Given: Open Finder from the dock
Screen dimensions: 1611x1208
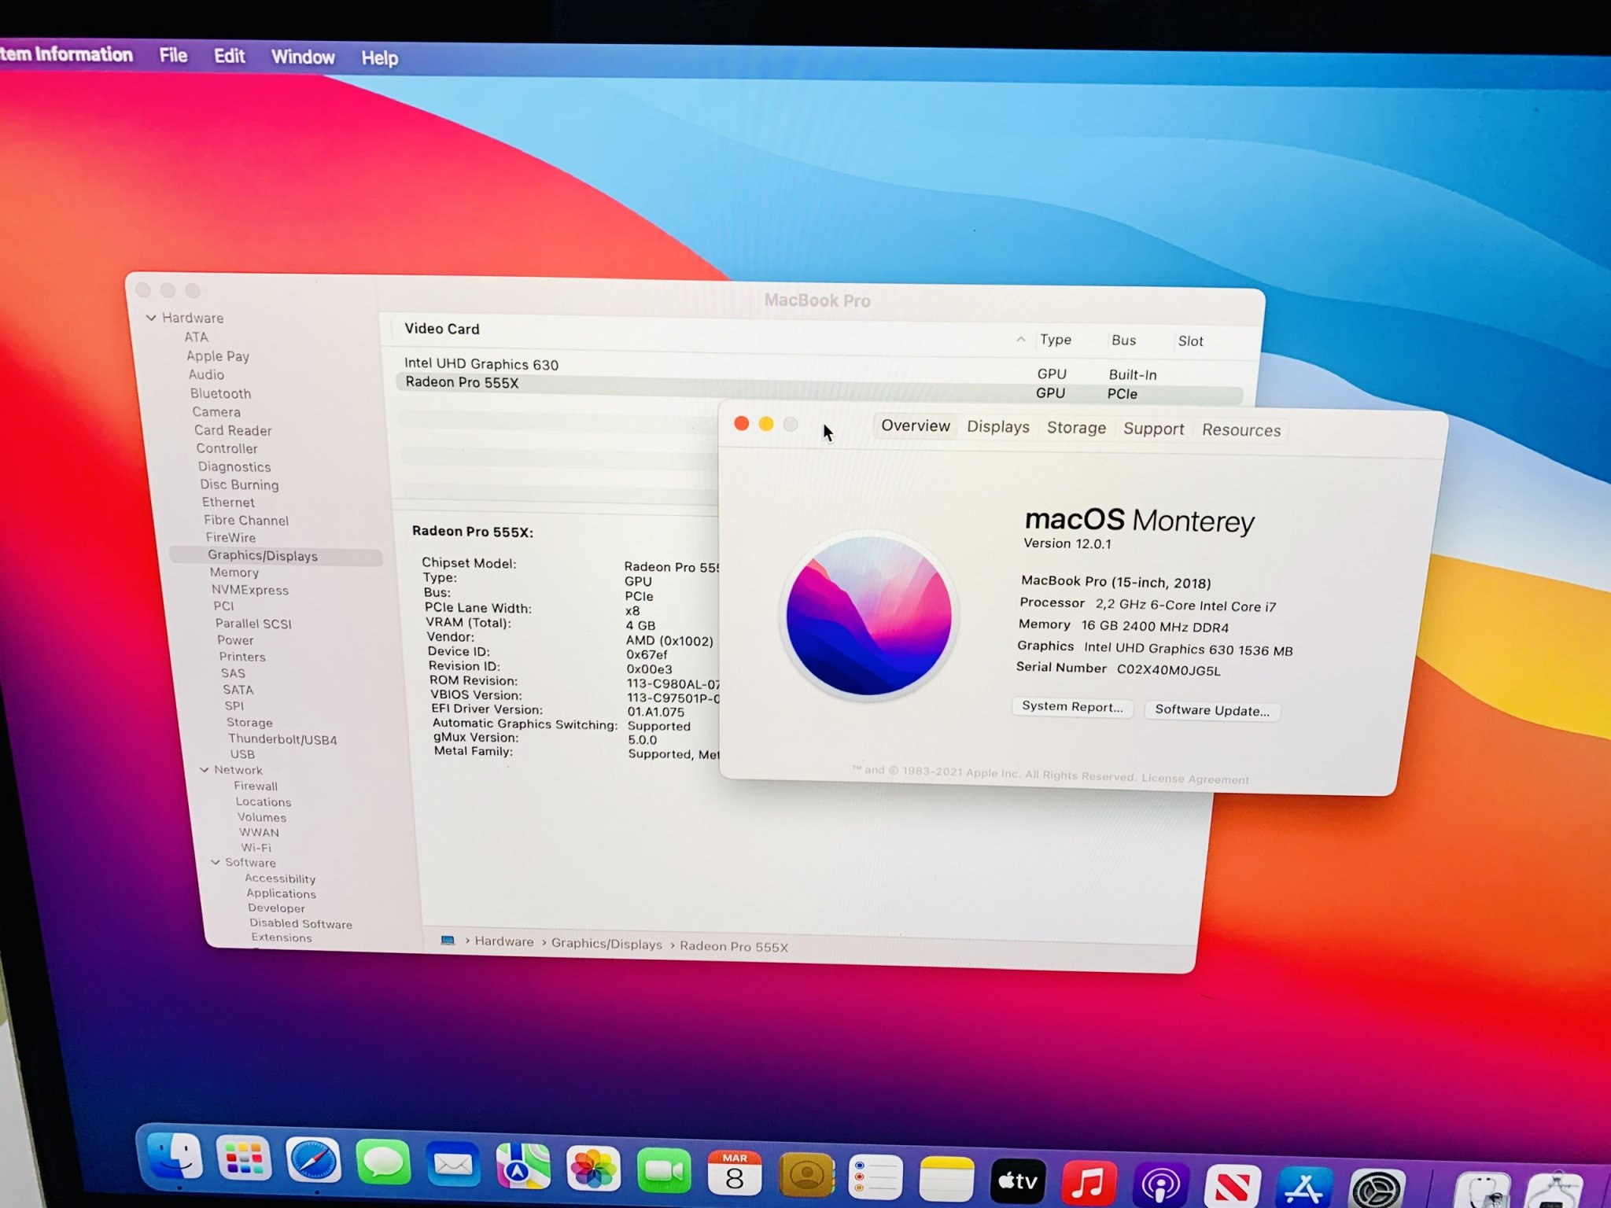Looking at the screenshot, I should 175,1157.
